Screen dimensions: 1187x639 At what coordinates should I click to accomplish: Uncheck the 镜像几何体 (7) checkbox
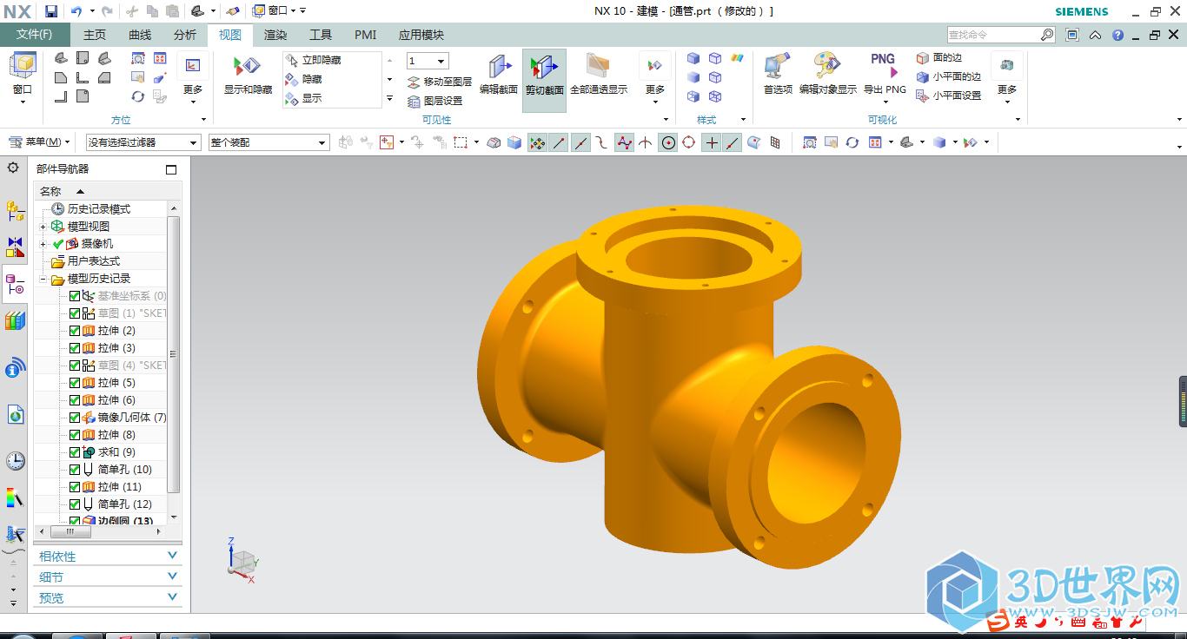coord(74,418)
